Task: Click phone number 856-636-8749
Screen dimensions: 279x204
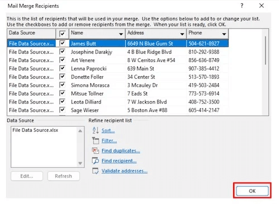Action: click(204, 60)
